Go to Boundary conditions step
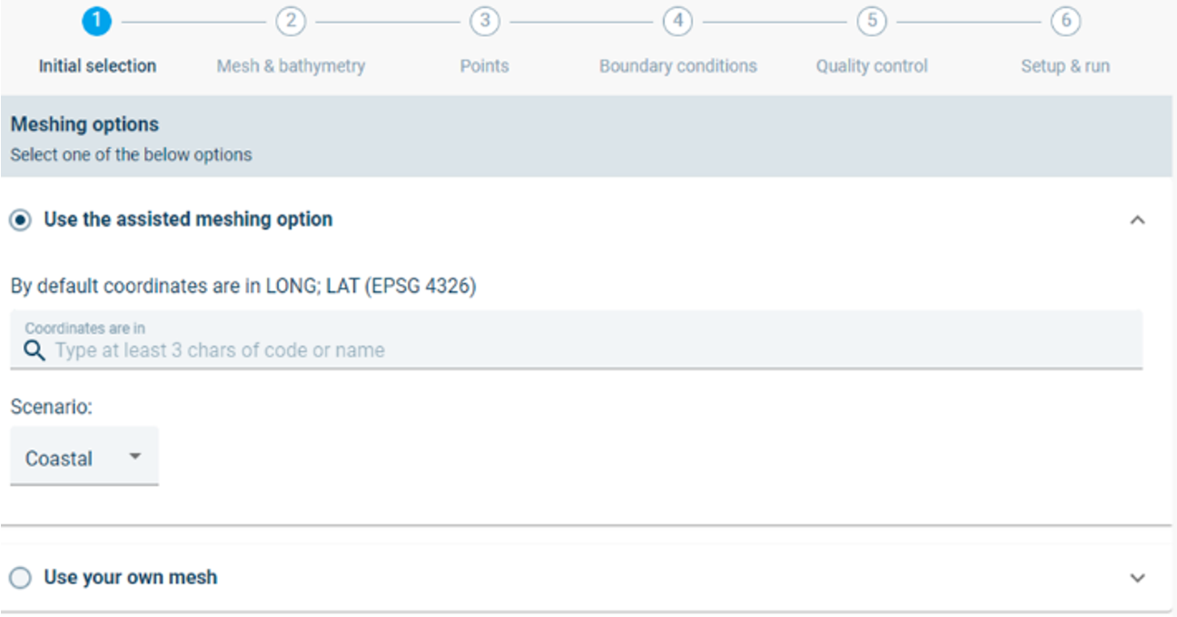 [x=678, y=66]
